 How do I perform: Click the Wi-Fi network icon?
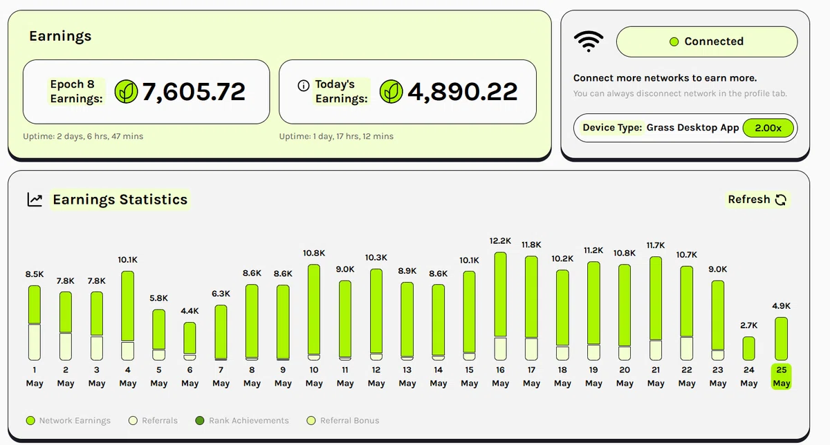[x=588, y=41]
